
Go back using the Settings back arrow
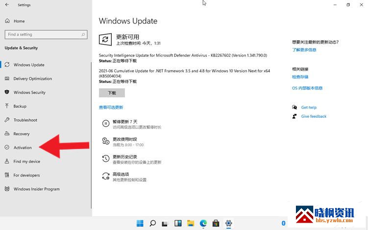[x=7, y=5]
